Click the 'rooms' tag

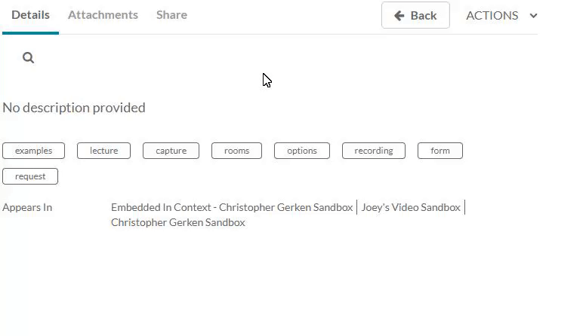(236, 151)
